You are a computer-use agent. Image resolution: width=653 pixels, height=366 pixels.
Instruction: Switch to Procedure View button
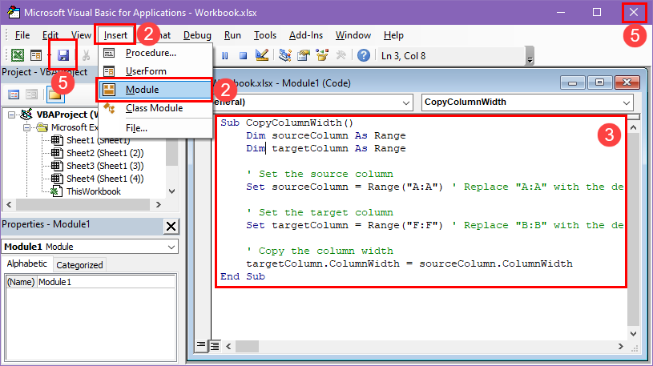click(x=201, y=345)
